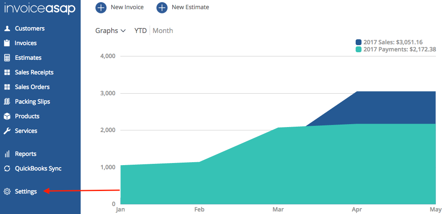443x214 pixels.
Task: Open the Reports menu item
Action: click(25, 154)
